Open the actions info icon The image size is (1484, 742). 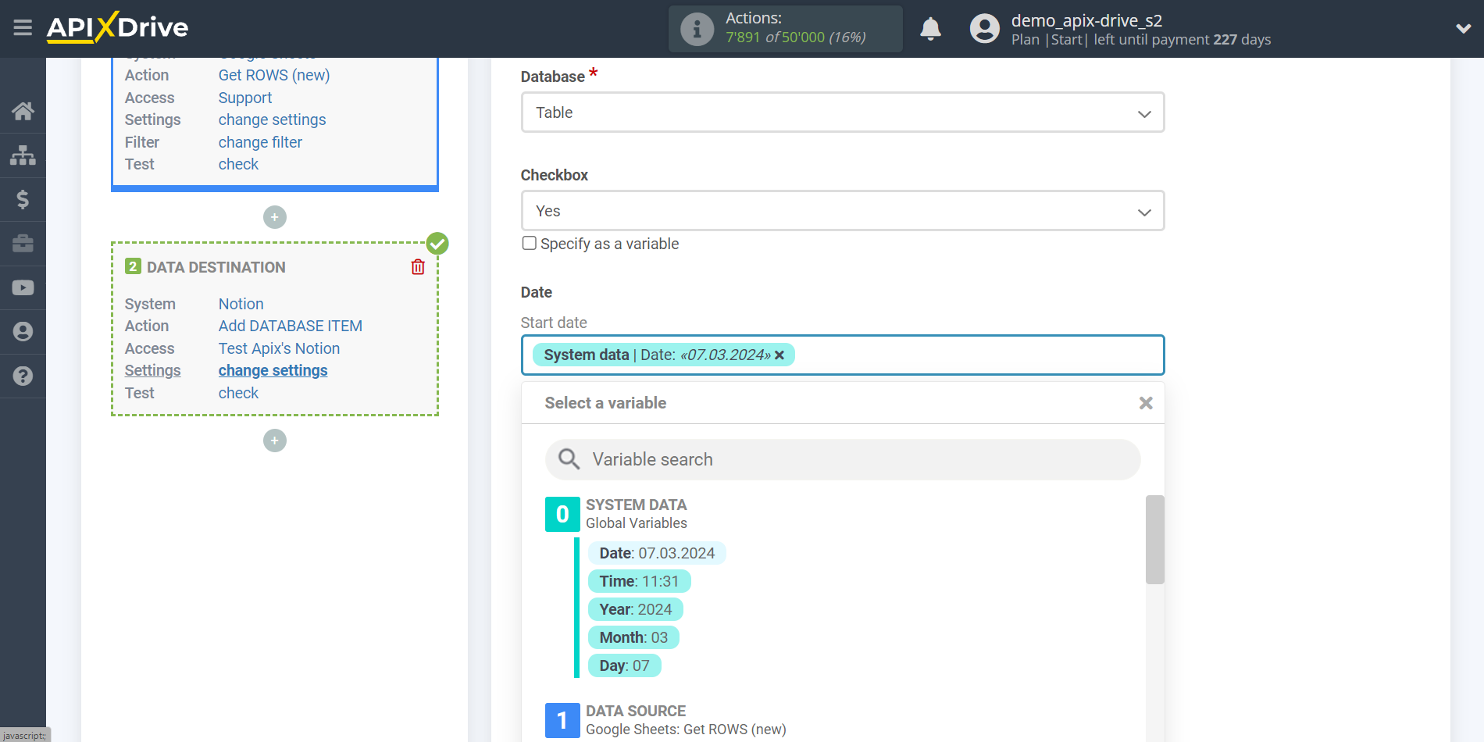tap(697, 29)
